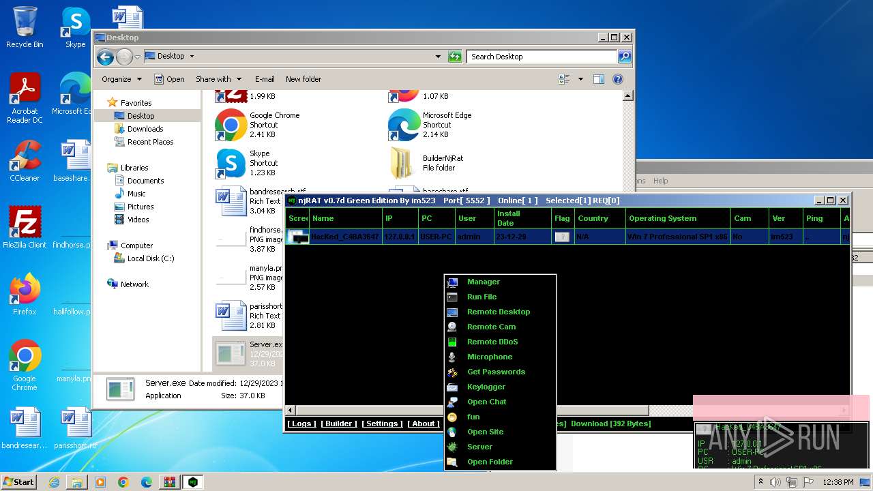Show hidden icons arrow in system tray
Viewport: 873px width, 491px height.
[x=759, y=482]
